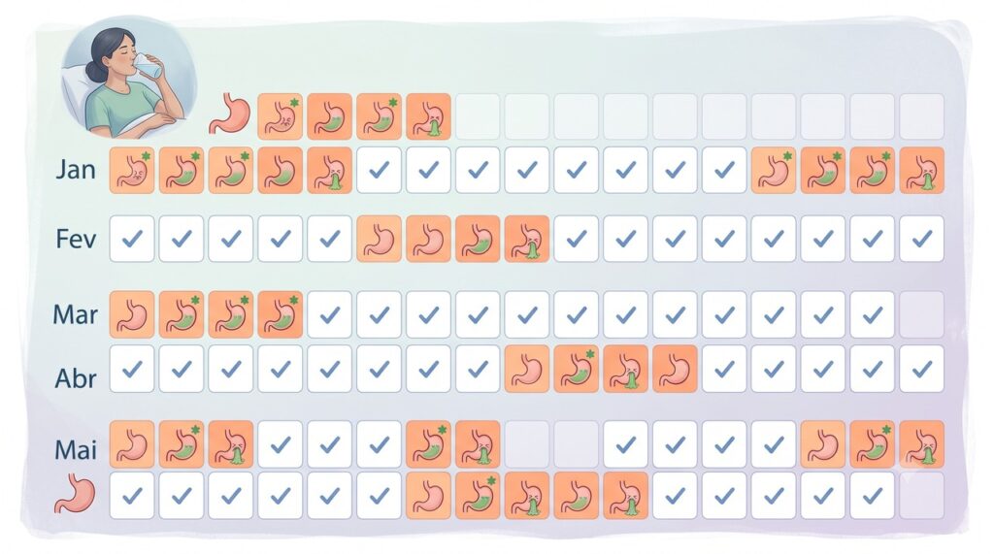Select the red stomach icon at bottom left
The height and width of the screenshot is (554, 994).
click(75, 495)
